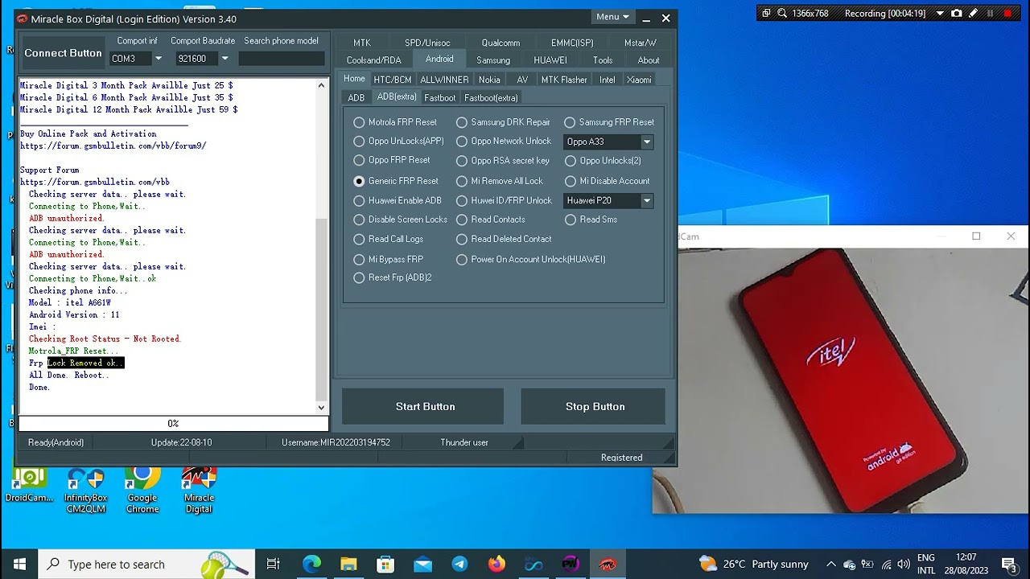This screenshot has width=1030, height=579.
Task: Open Mail app from taskbar
Action: click(x=422, y=564)
